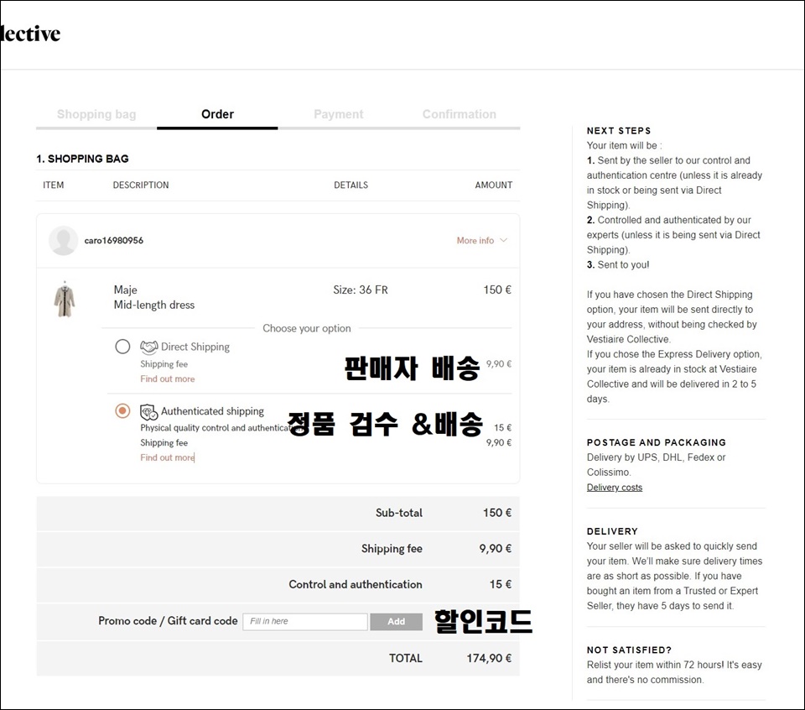Click the 'Size: 36 FR' detail text
Viewport: 805px width, 710px height.
pyautogui.click(x=361, y=290)
